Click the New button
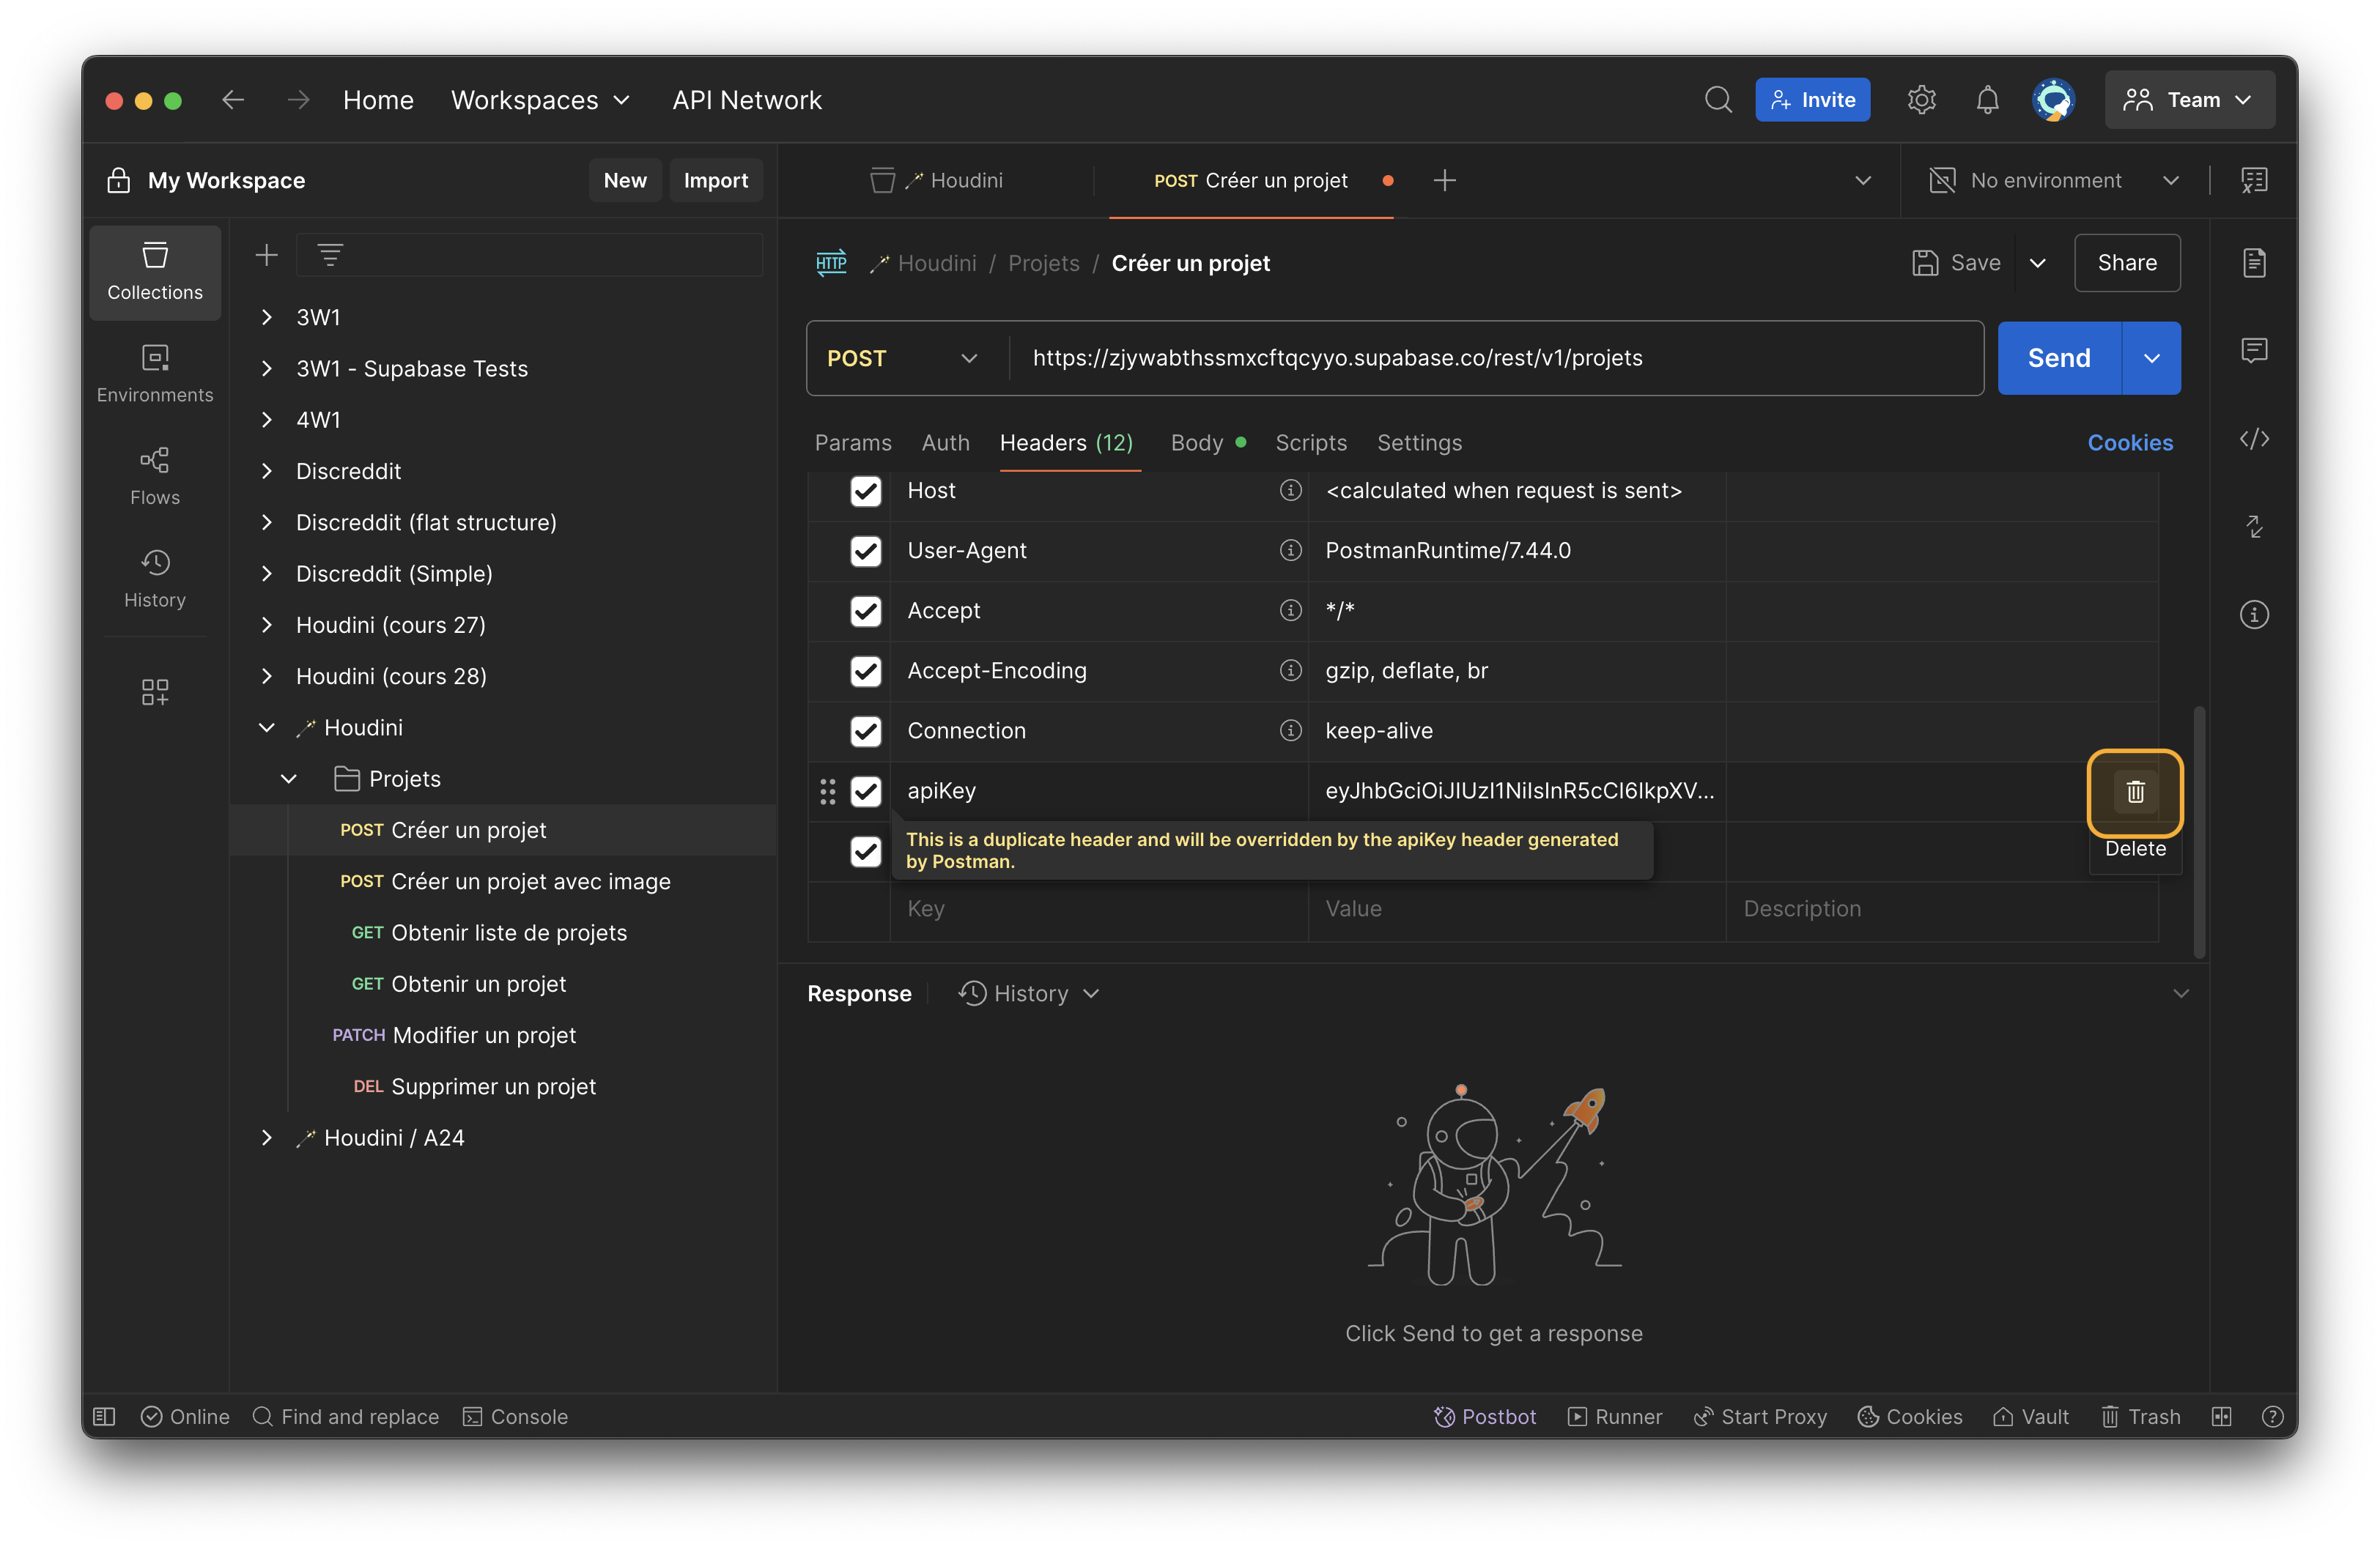The width and height of the screenshot is (2380, 1547). [x=624, y=181]
